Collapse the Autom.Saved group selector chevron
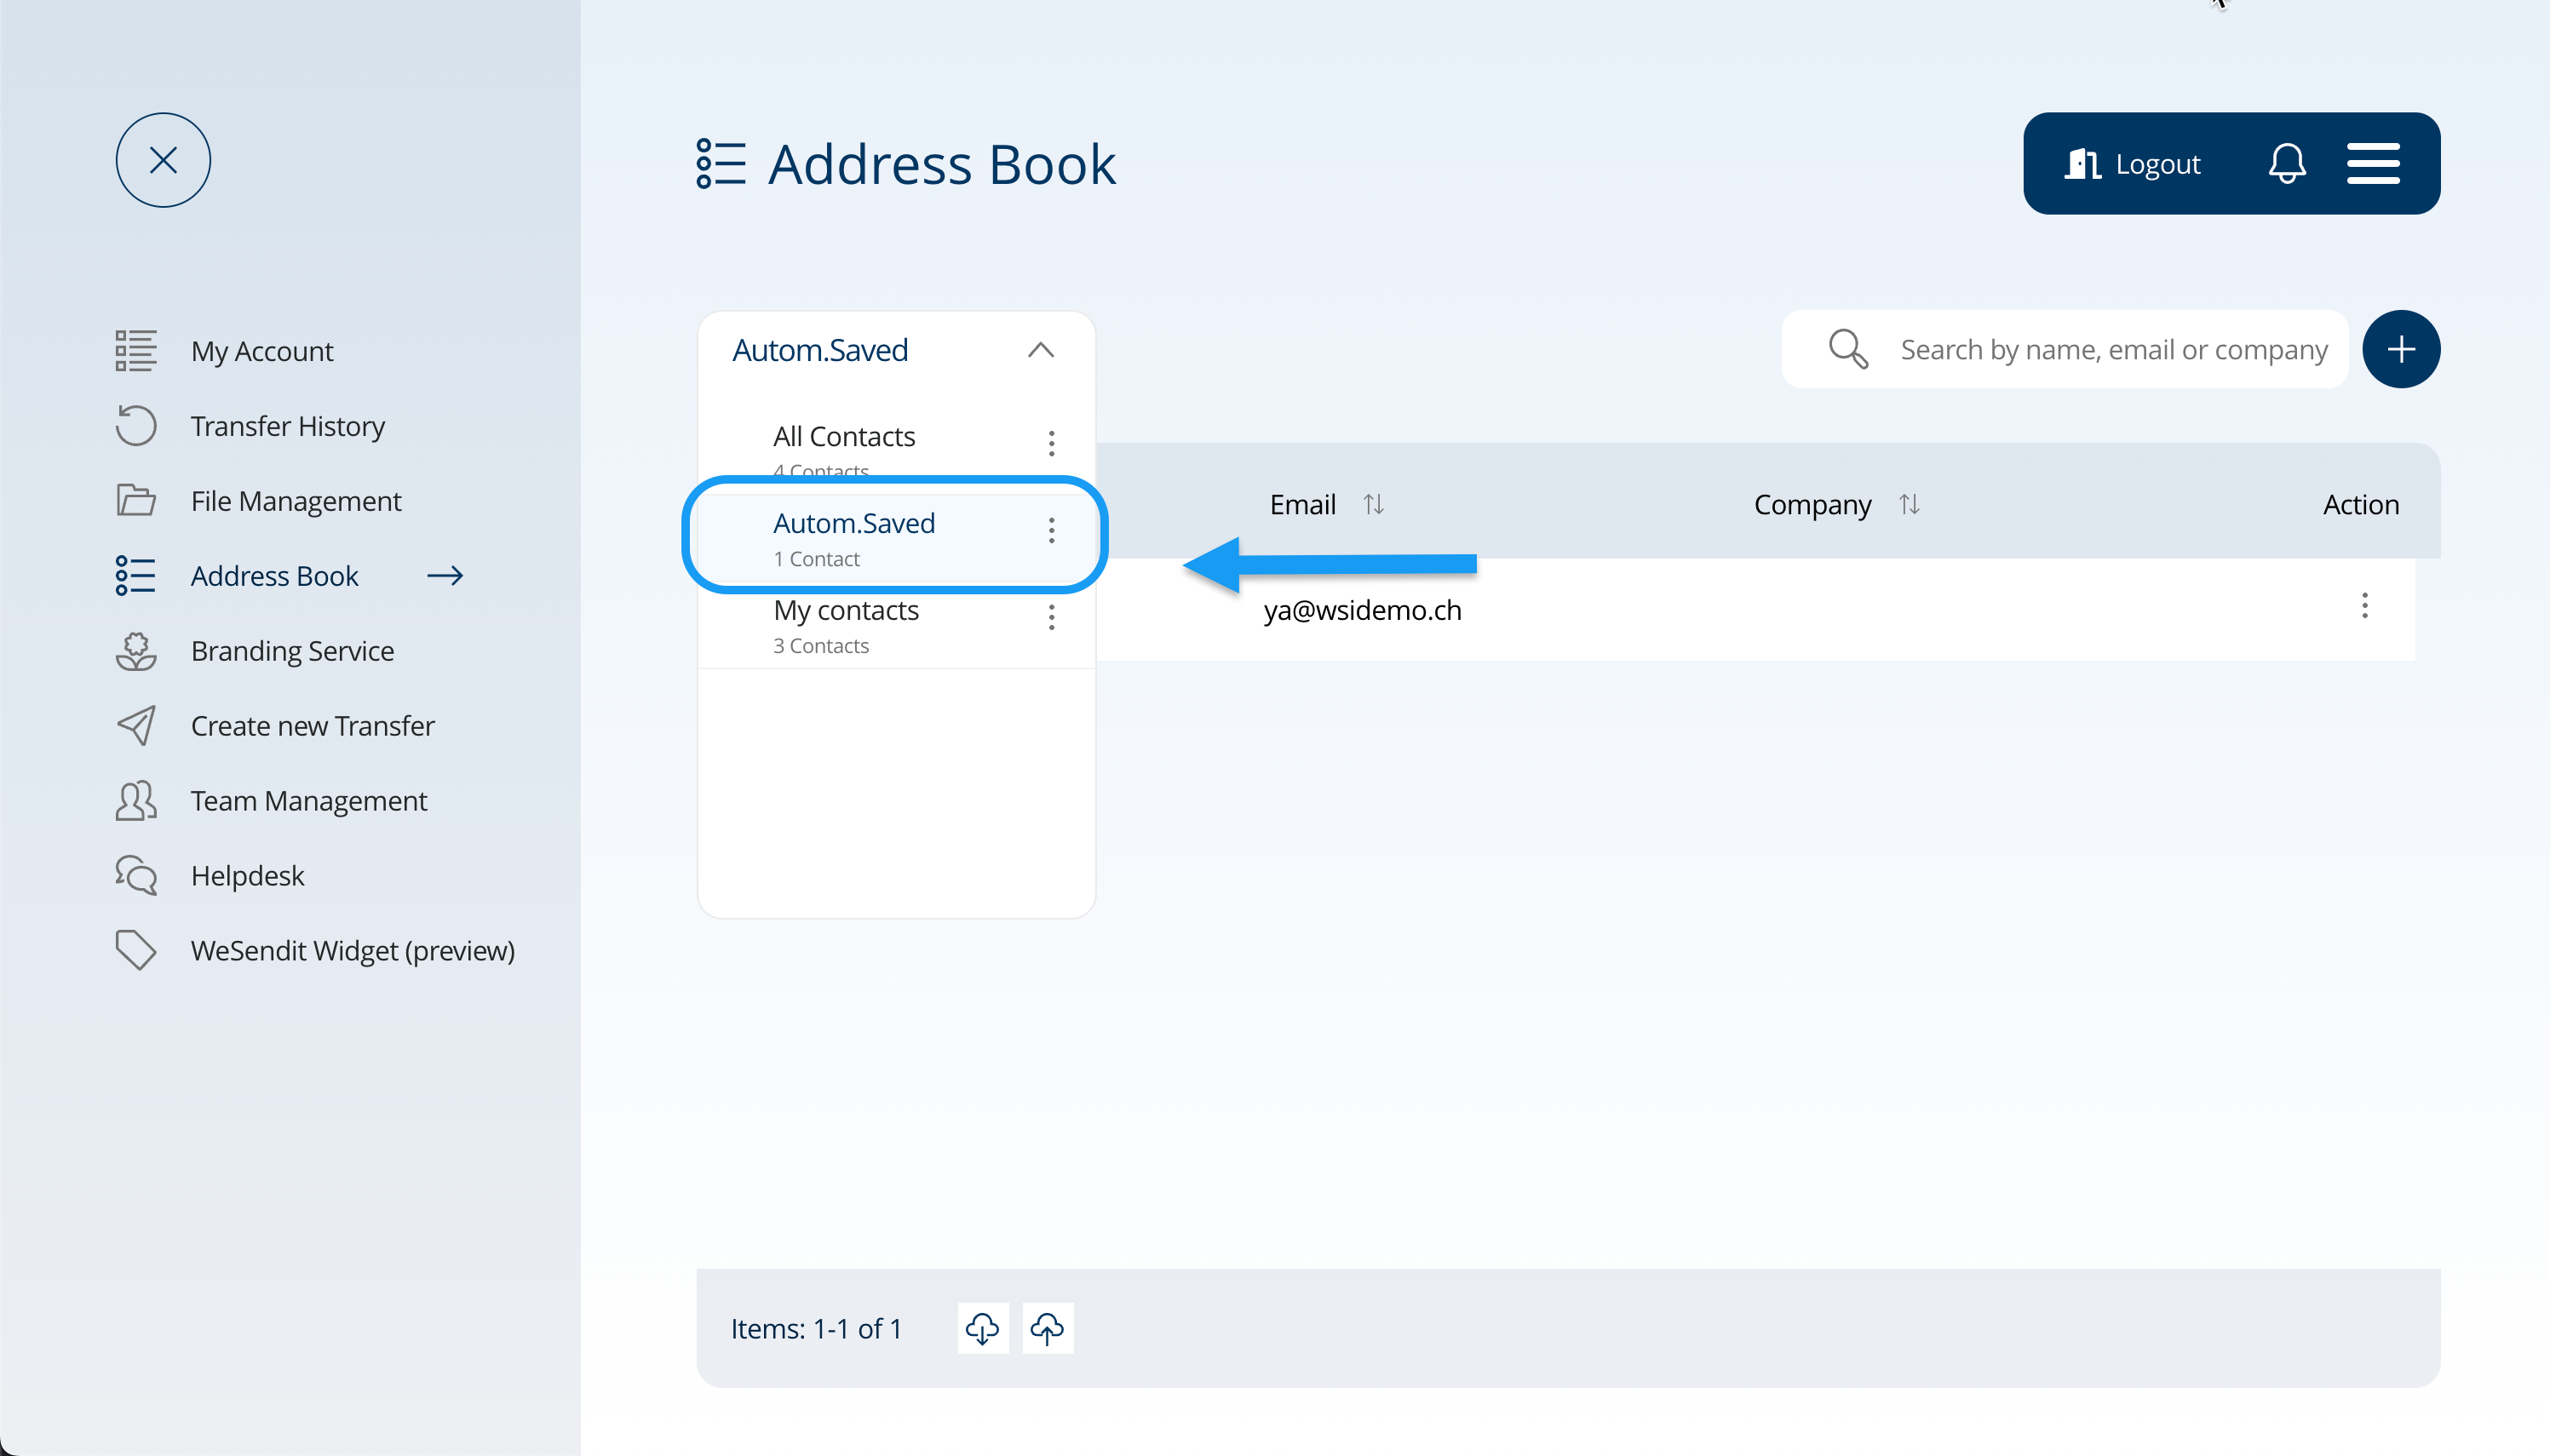This screenshot has height=1456, width=2550. (1040, 350)
